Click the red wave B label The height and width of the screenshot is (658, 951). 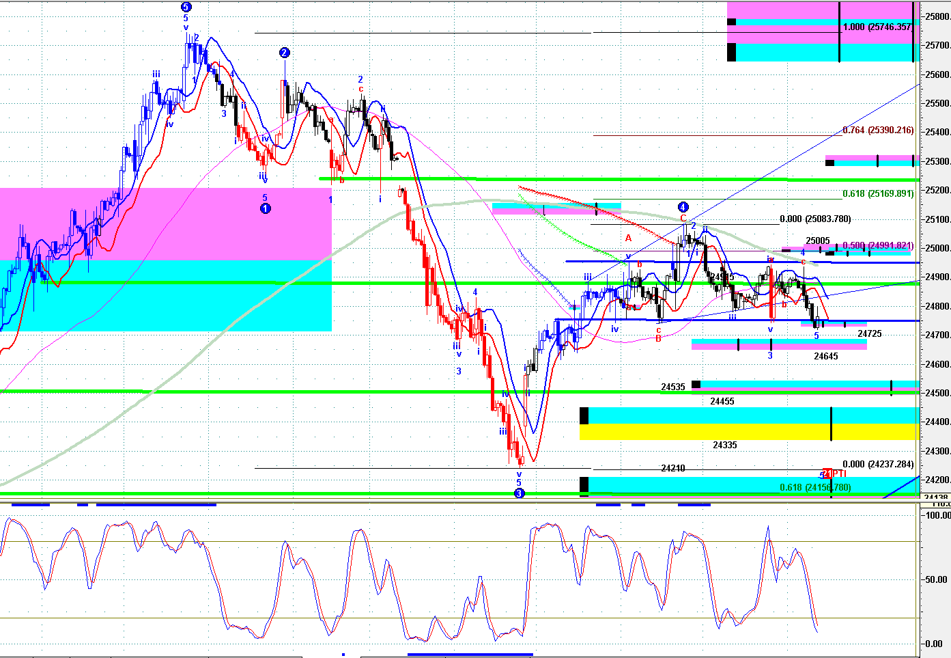[x=658, y=338]
